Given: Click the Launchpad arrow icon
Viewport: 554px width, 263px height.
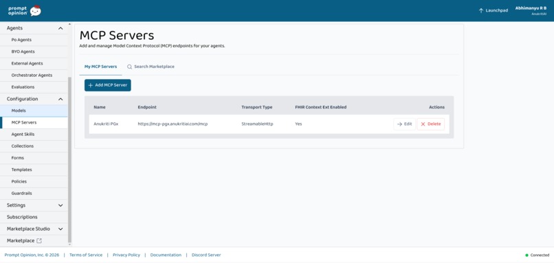Looking at the screenshot, I should coord(481,10).
